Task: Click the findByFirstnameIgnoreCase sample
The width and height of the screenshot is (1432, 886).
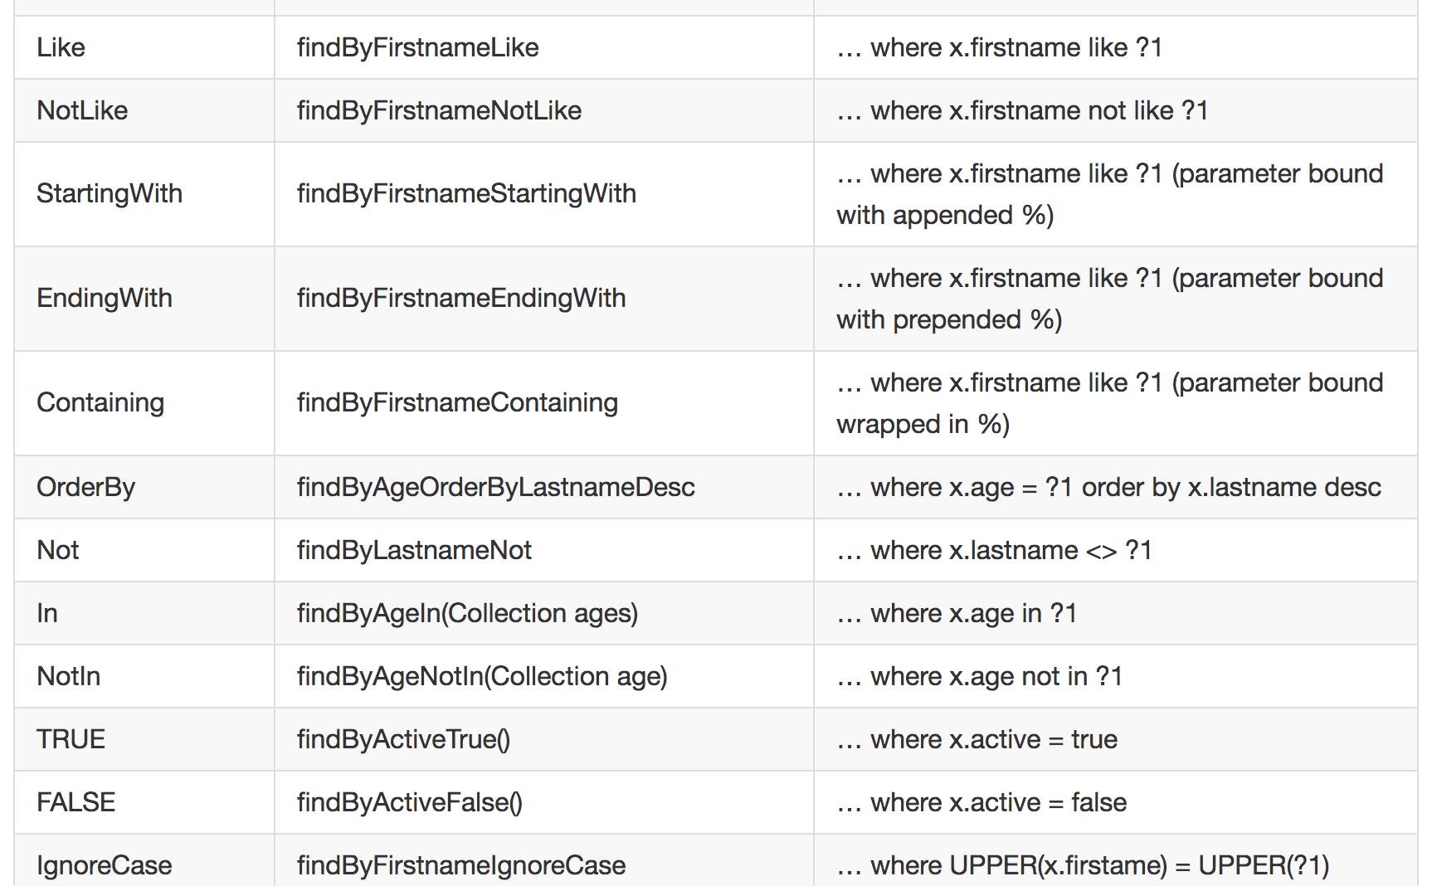Action: tap(461, 865)
